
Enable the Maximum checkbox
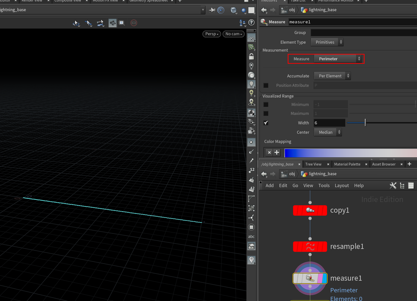pyautogui.click(x=266, y=113)
